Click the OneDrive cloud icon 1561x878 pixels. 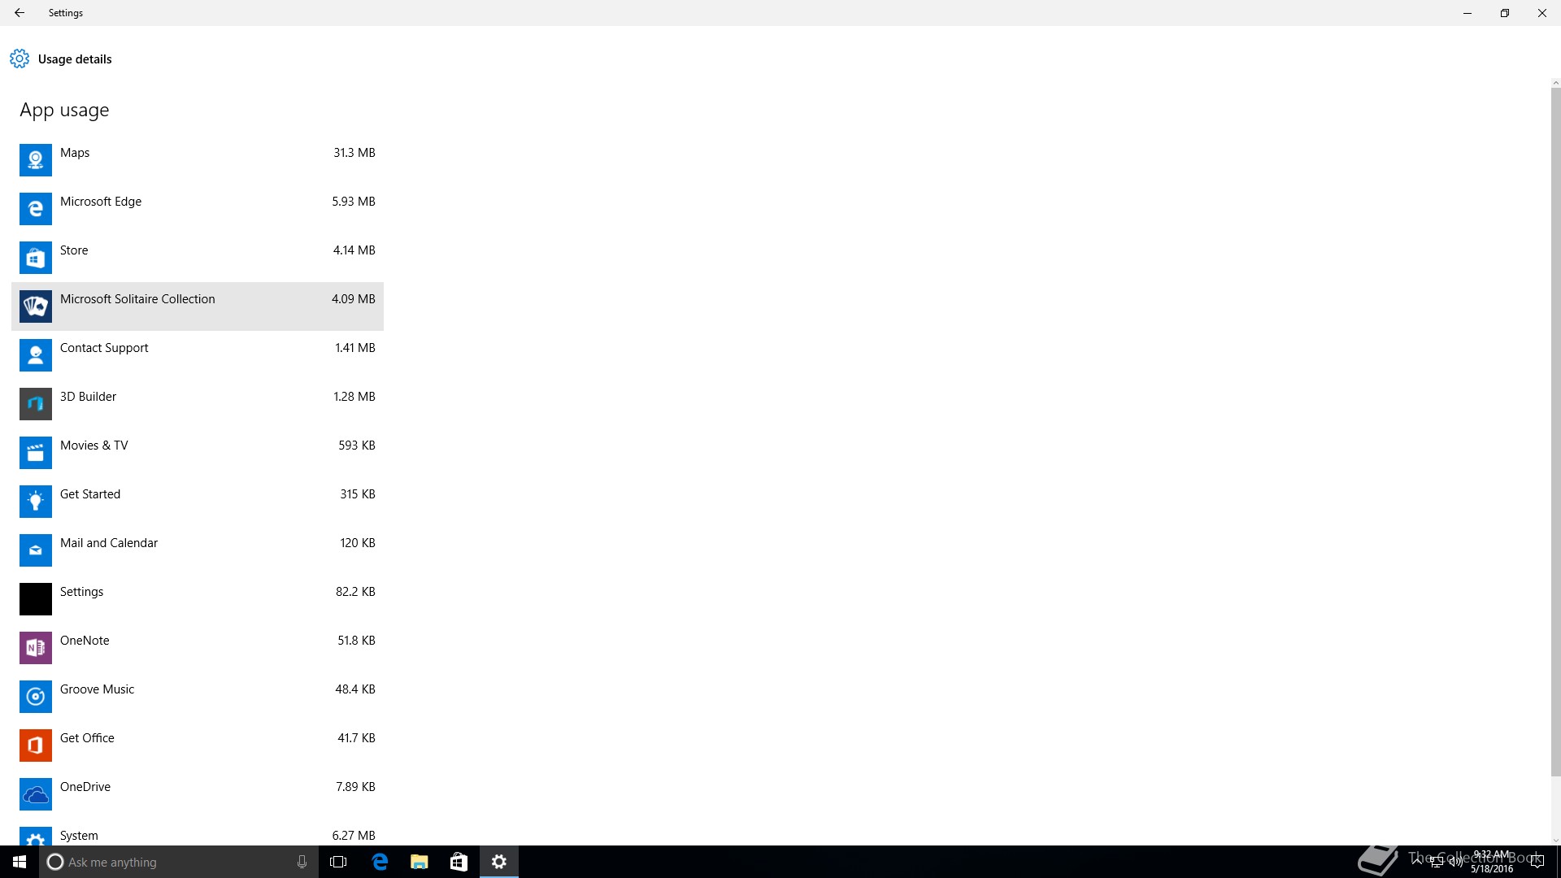(36, 794)
